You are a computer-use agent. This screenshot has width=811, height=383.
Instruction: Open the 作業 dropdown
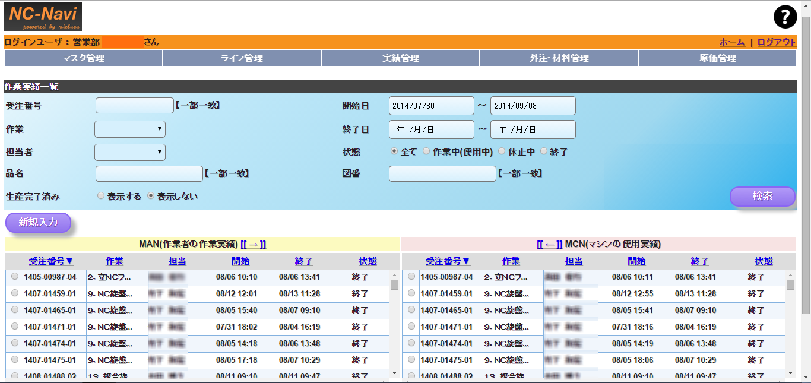click(130, 129)
